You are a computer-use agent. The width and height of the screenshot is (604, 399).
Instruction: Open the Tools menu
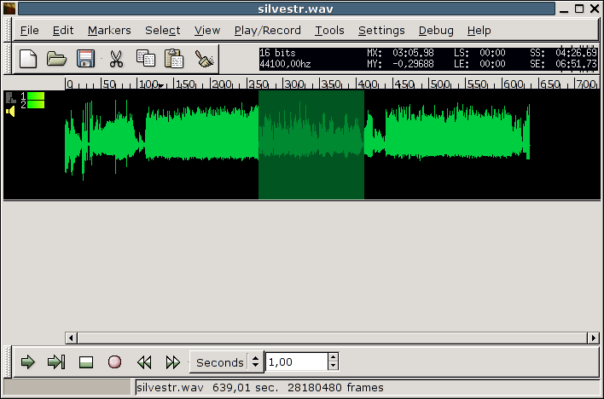pos(330,31)
